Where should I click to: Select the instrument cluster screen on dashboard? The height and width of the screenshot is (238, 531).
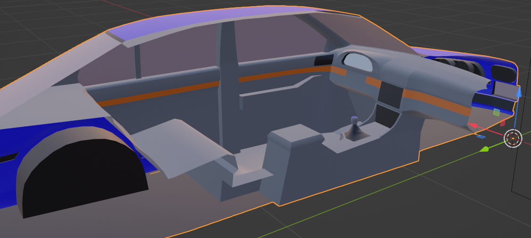point(359,62)
